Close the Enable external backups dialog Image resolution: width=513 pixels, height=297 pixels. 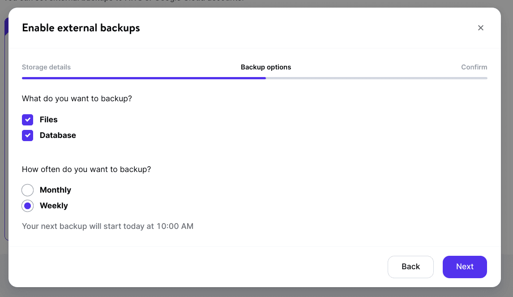480,28
